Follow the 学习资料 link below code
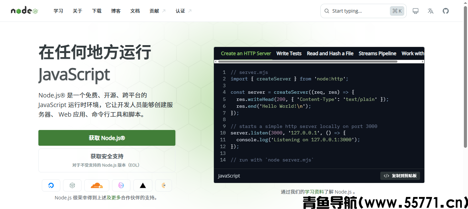The width and height of the screenshot is (468, 209). coord(315,192)
